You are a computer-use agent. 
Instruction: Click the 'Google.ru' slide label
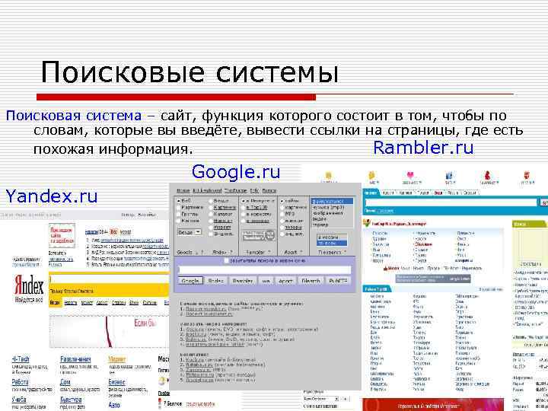coord(236,172)
